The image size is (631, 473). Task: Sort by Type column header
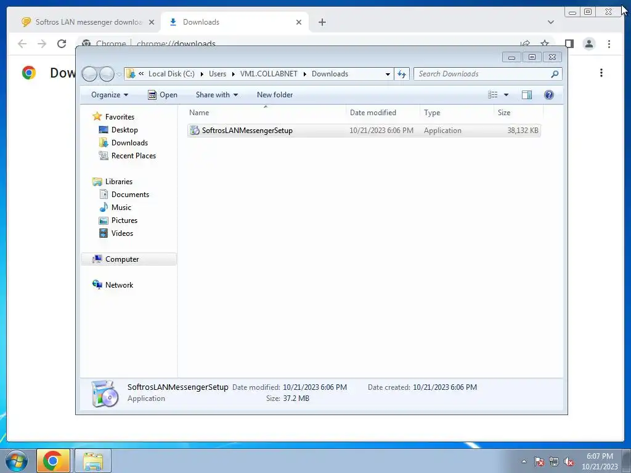pyautogui.click(x=457, y=113)
